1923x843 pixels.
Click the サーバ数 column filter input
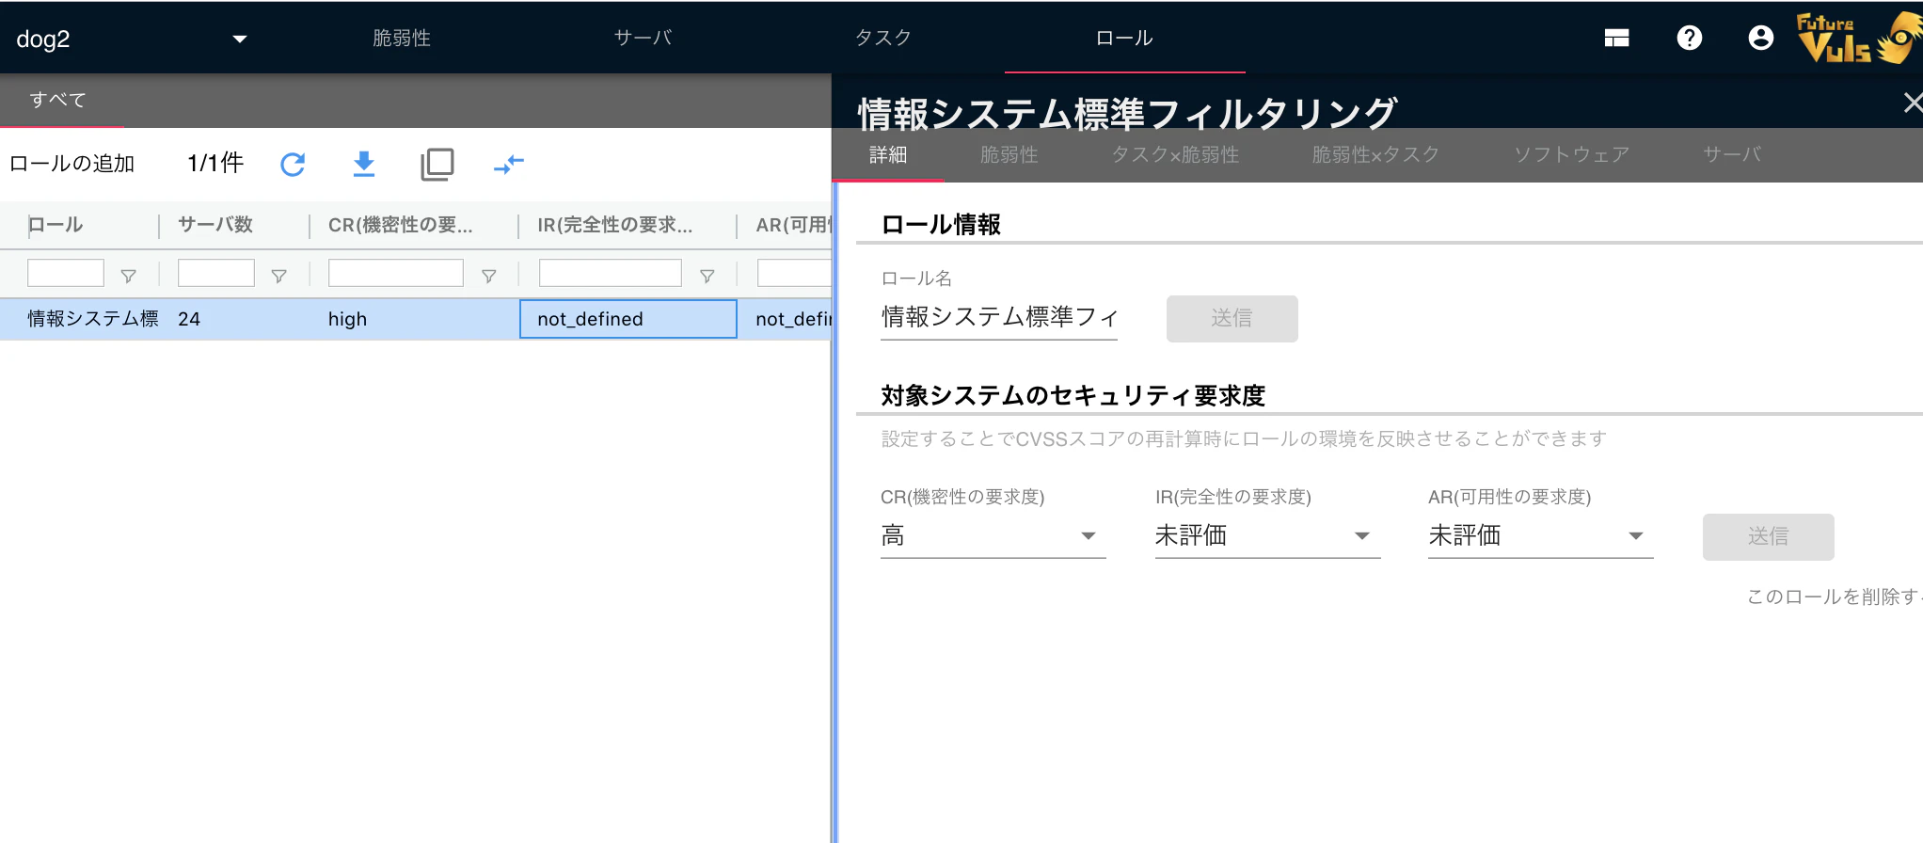(x=216, y=273)
